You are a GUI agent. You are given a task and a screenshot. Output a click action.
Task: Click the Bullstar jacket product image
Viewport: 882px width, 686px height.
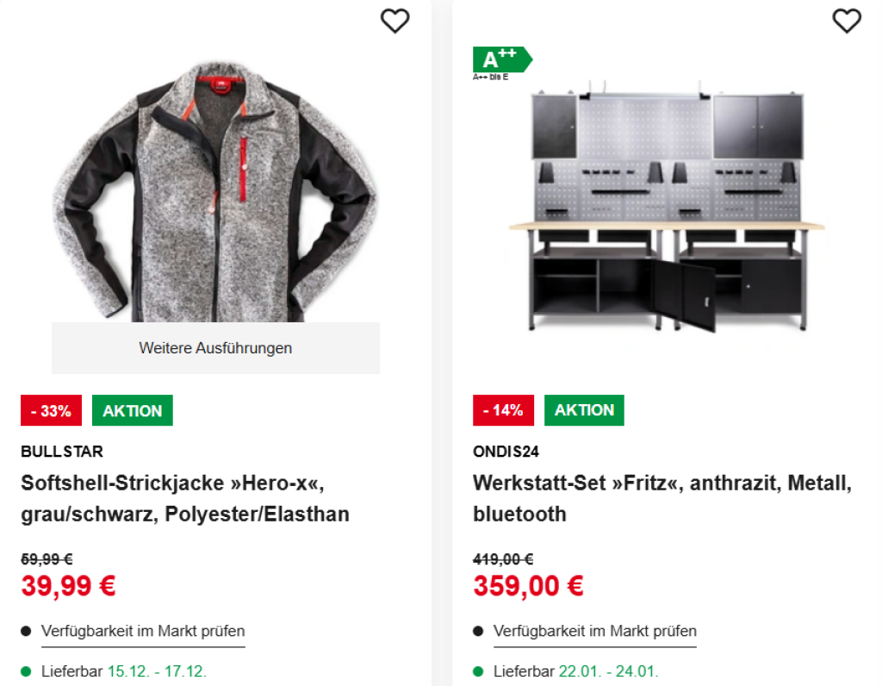215,190
